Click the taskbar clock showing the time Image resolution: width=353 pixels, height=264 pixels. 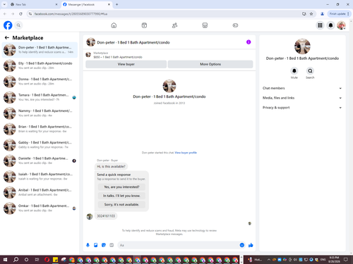click(x=334, y=260)
